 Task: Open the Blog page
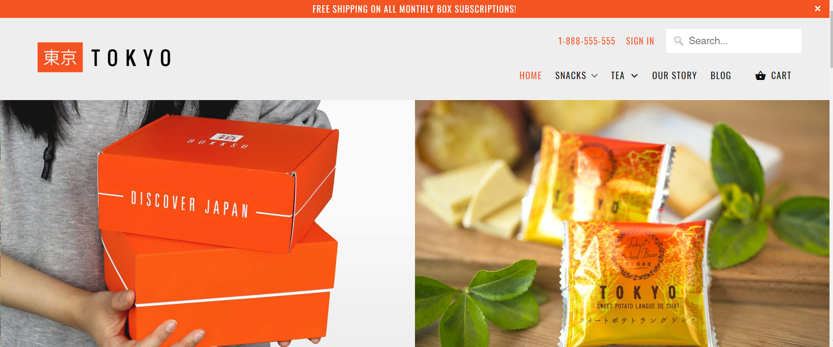click(x=721, y=76)
